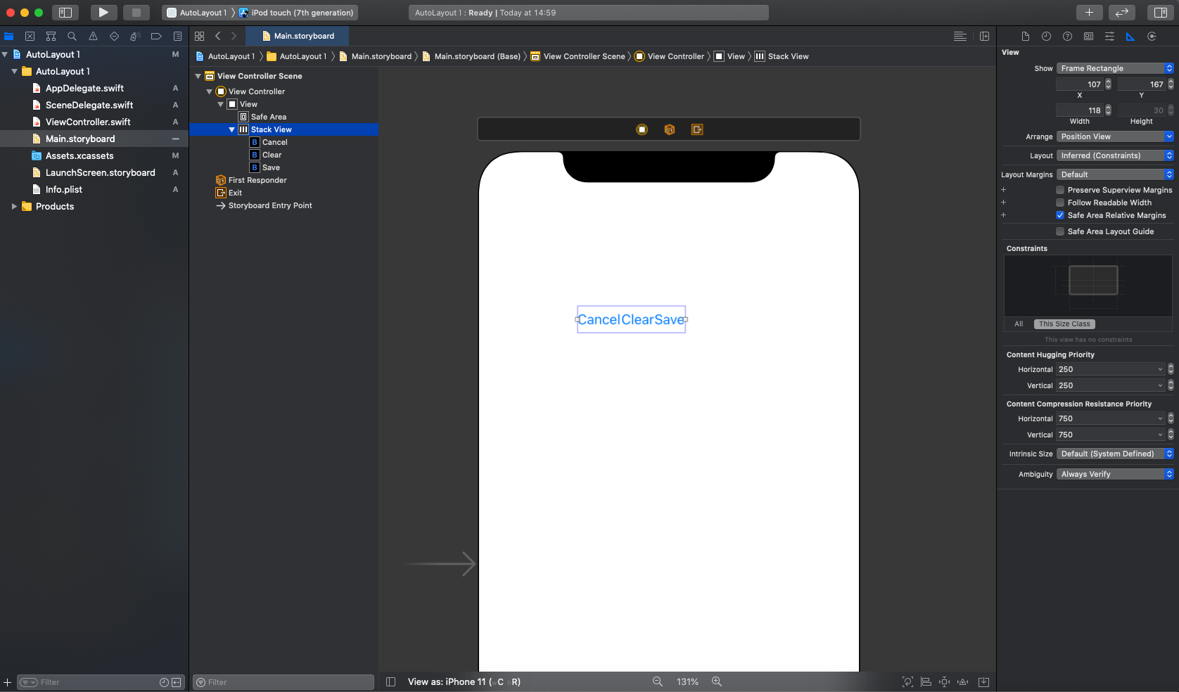Select Stack View in the jump bar

pos(782,56)
